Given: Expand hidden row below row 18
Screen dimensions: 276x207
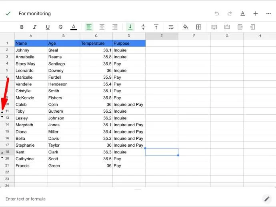Looking at the screenshot, I should click(2, 153).
